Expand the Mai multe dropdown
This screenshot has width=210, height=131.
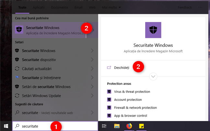111,7
